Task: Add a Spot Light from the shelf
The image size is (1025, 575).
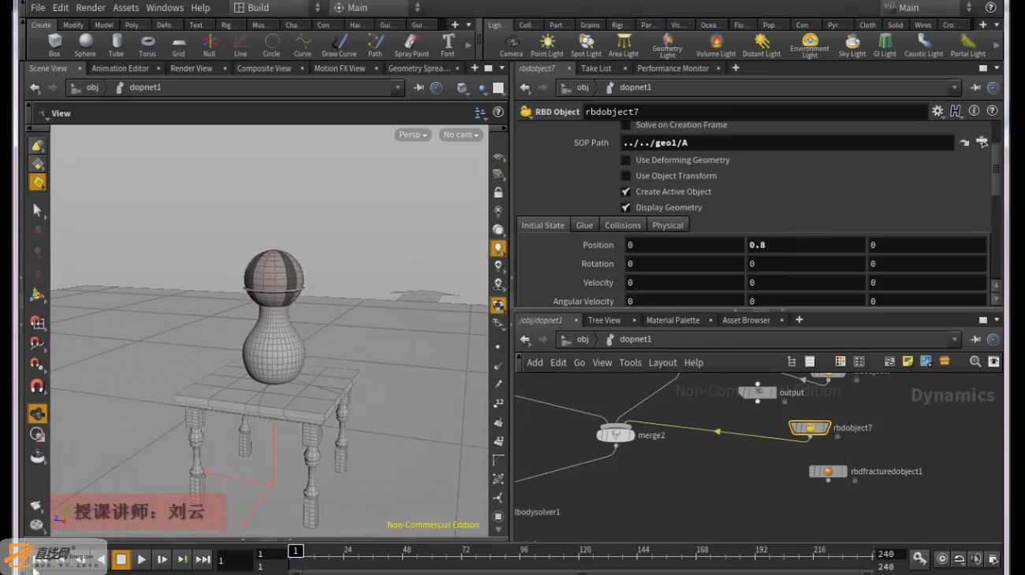Action: tap(586, 45)
